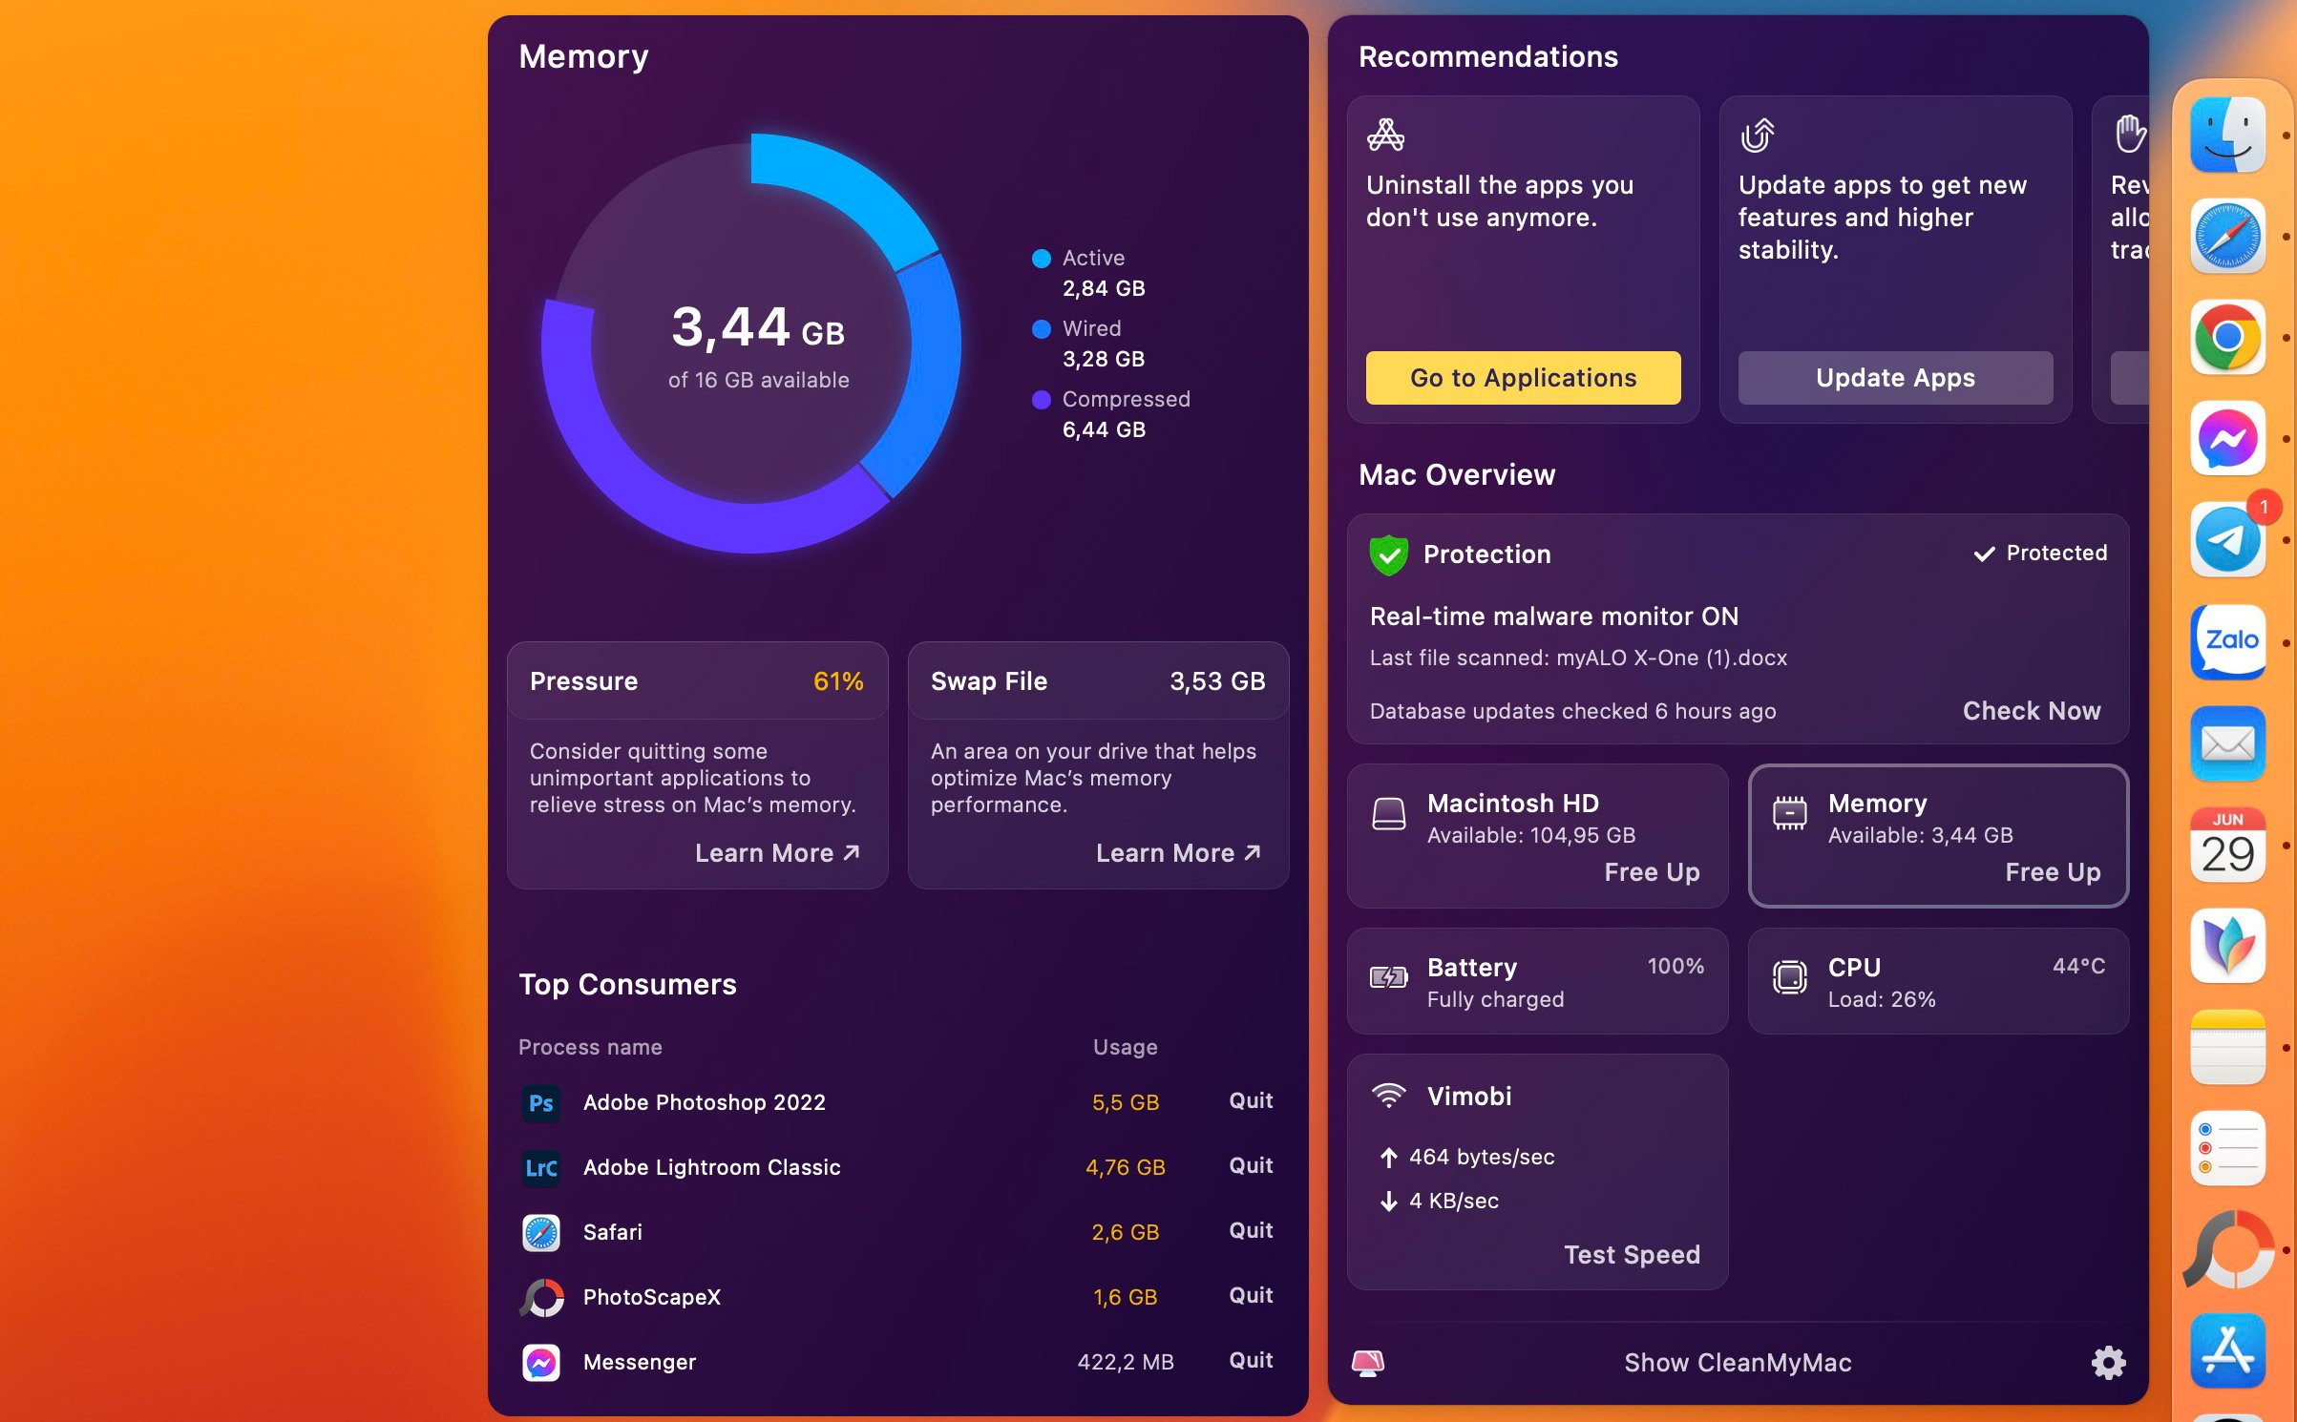
Task: Click Show CleanMyMac at the bottom
Action: [x=1738, y=1363]
